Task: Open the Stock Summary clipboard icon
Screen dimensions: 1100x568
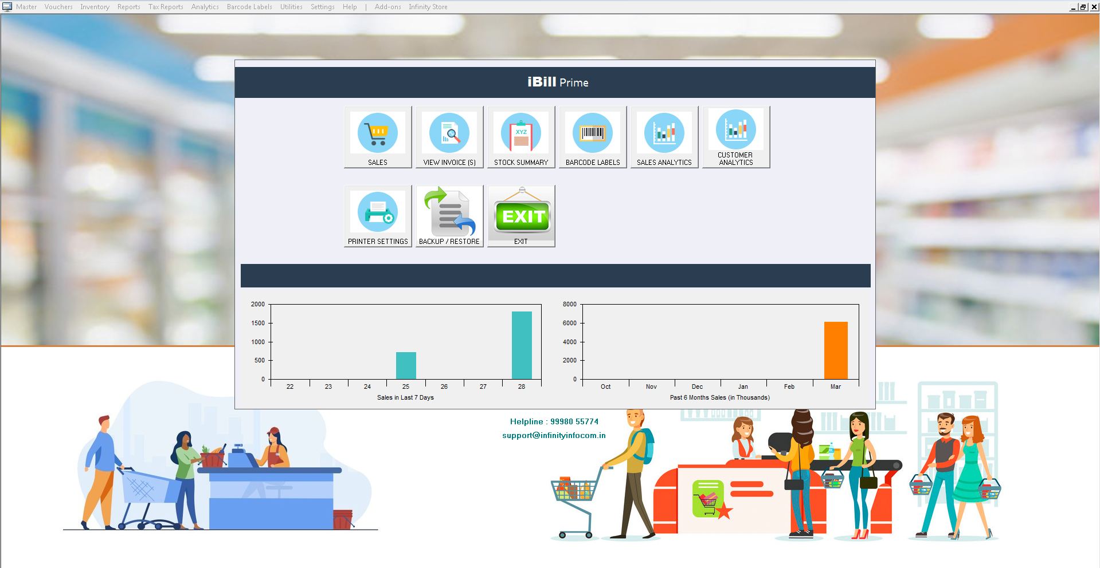Action: click(521, 137)
